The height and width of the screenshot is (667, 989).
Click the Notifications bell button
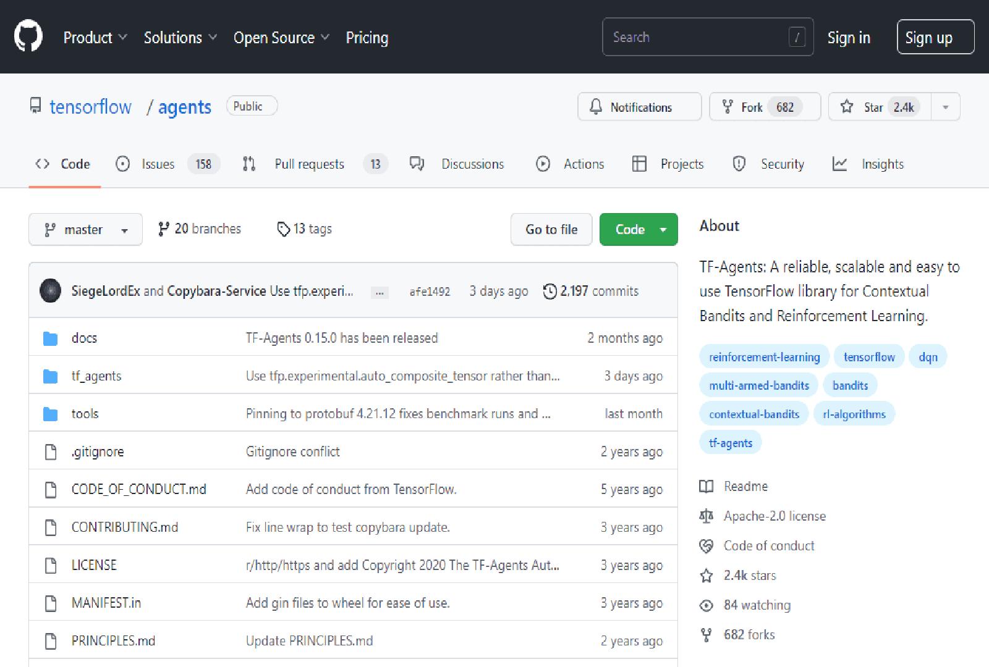point(639,106)
